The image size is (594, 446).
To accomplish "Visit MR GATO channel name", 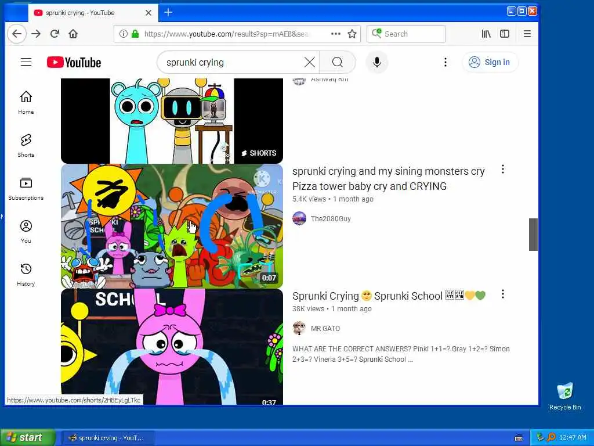I will (x=325, y=329).
